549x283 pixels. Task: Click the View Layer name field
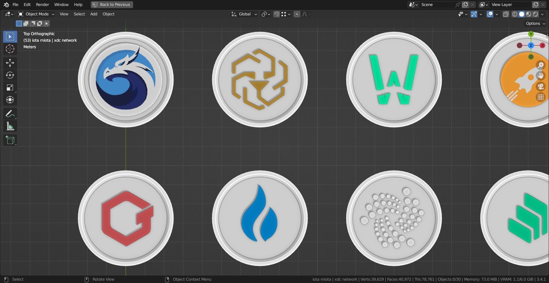(510, 5)
